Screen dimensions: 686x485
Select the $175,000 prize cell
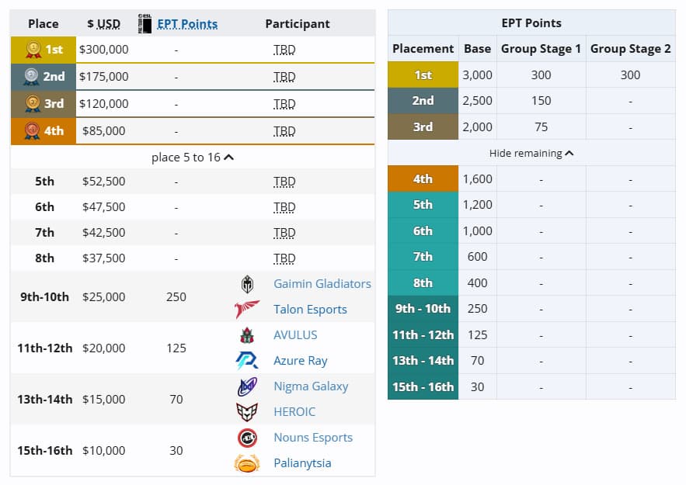click(x=103, y=77)
